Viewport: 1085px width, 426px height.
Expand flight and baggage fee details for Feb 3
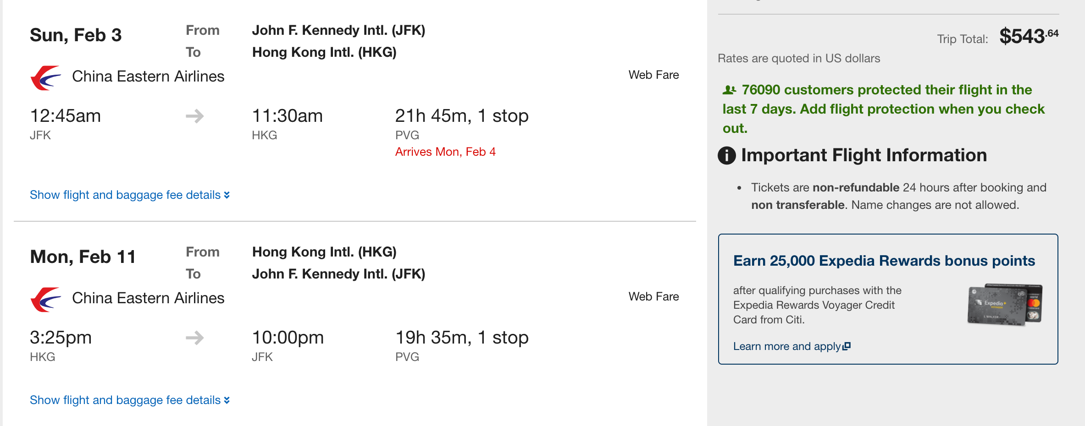130,195
